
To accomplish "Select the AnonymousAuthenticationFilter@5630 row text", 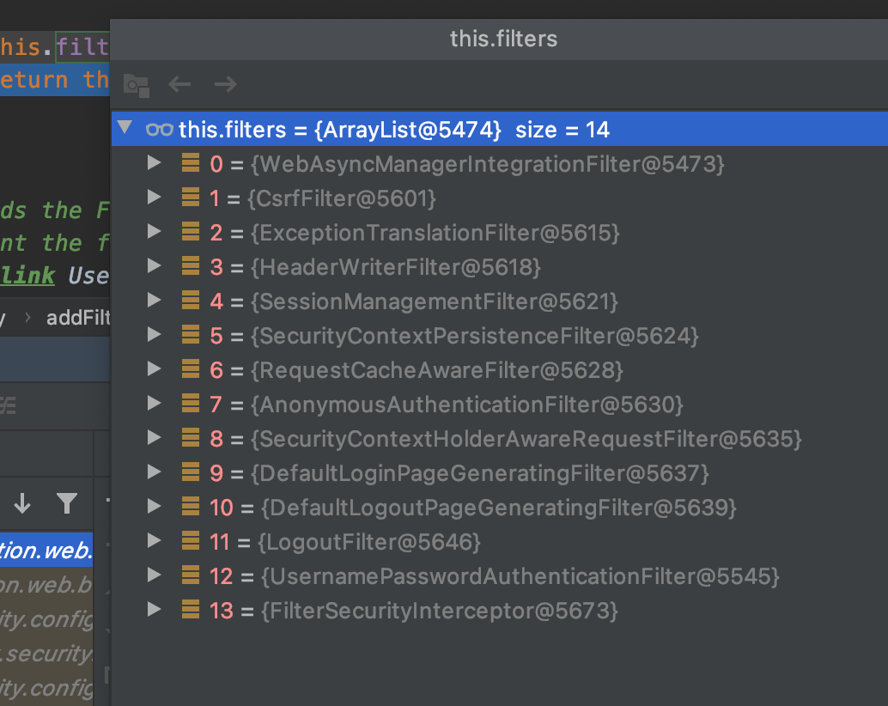I will pyautogui.click(x=466, y=405).
